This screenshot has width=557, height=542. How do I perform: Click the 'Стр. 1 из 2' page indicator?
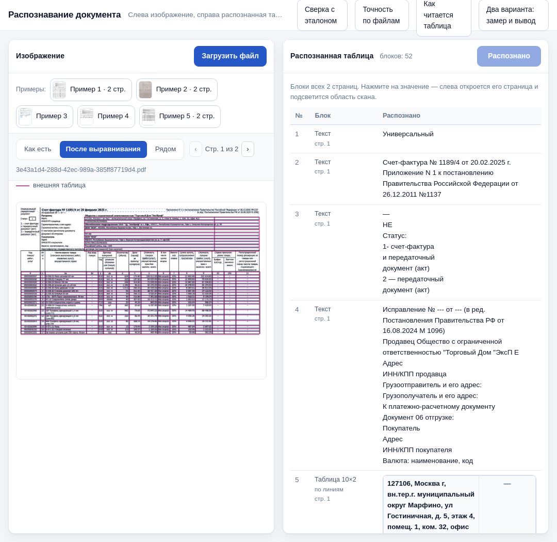click(221, 149)
